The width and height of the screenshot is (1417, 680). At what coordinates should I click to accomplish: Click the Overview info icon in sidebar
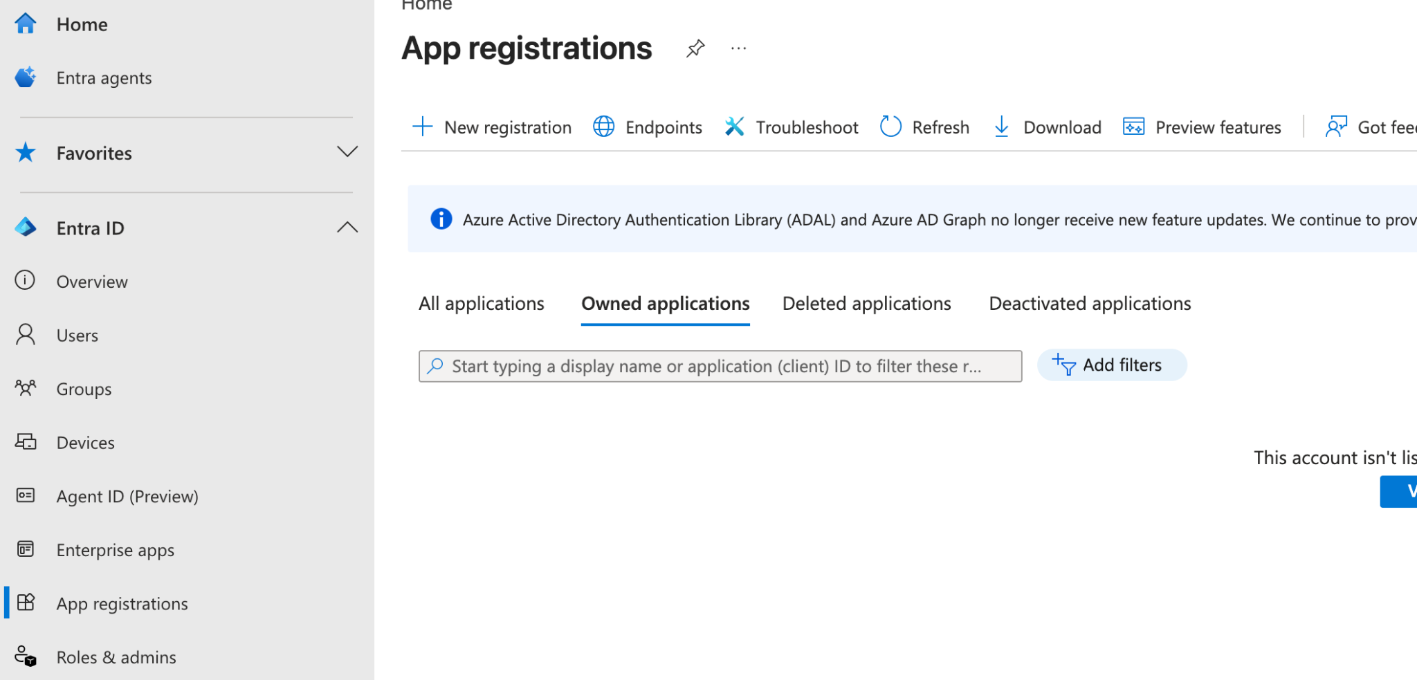point(25,280)
